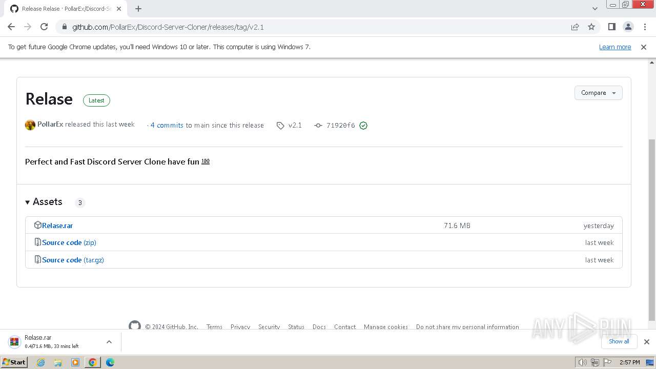This screenshot has height=369, width=656.
Task: Dismiss the Chrome update notification bar
Action: (x=644, y=47)
